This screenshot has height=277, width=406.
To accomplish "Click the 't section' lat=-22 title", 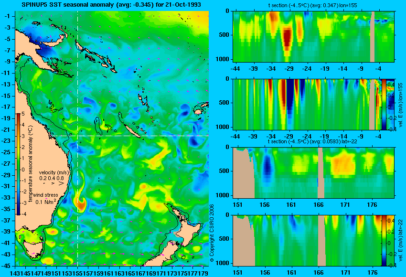I will click(x=313, y=142).
